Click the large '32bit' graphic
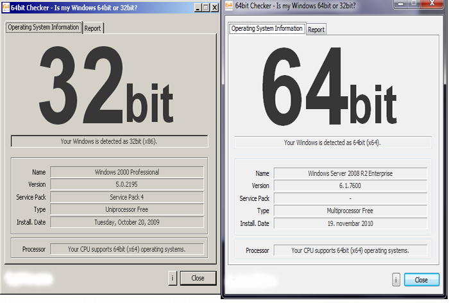 coord(106,85)
